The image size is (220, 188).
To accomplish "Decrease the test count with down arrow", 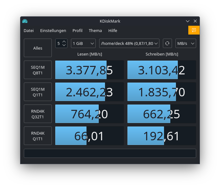I will pos(64,45).
